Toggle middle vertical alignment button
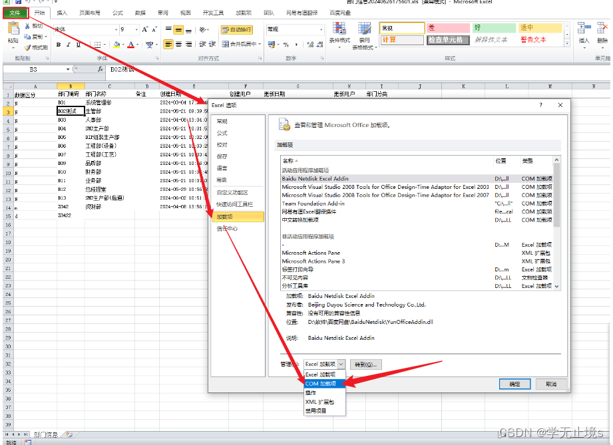Viewport: 613px width, 445px height. tap(178, 30)
